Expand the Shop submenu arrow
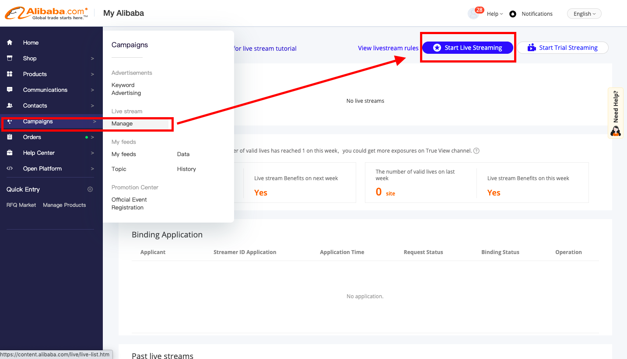This screenshot has height=359, width=627. (x=92, y=58)
